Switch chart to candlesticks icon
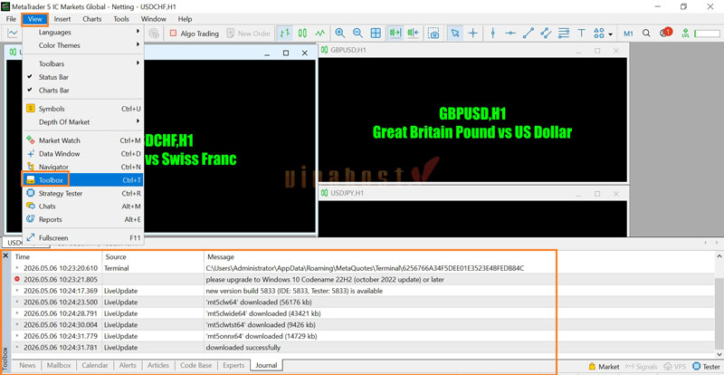724x375 pixels. point(302,33)
